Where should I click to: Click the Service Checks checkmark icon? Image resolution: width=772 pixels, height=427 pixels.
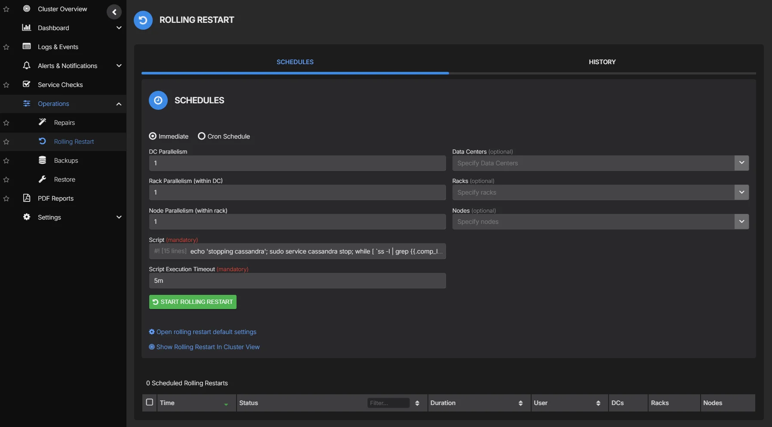[27, 84]
